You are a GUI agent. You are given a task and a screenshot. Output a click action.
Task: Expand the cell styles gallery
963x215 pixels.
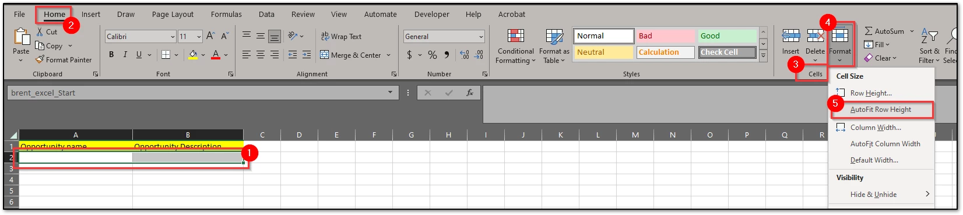[763, 57]
